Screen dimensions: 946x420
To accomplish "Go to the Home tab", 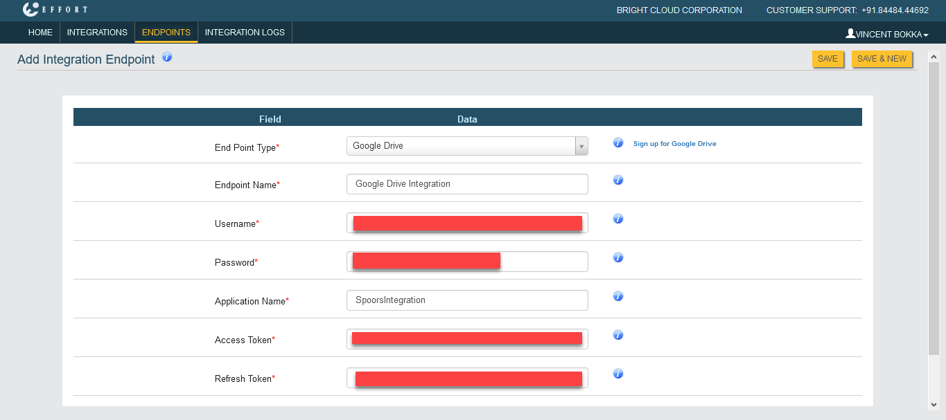I will (40, 33).
